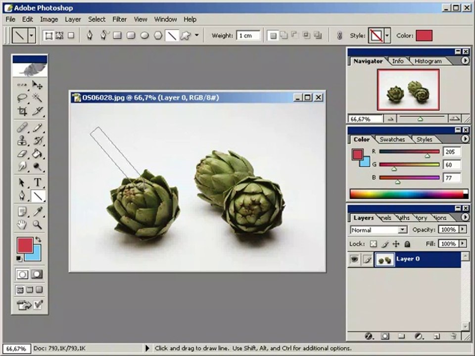Toggle lock position icon

click(x=396, y=244)
